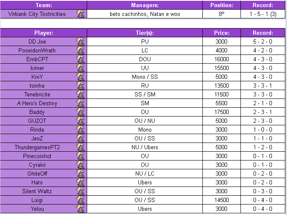The width and height of the screenshot is (287, 215).
Task: Click the team icon next to Luigi
Action: 80,200
